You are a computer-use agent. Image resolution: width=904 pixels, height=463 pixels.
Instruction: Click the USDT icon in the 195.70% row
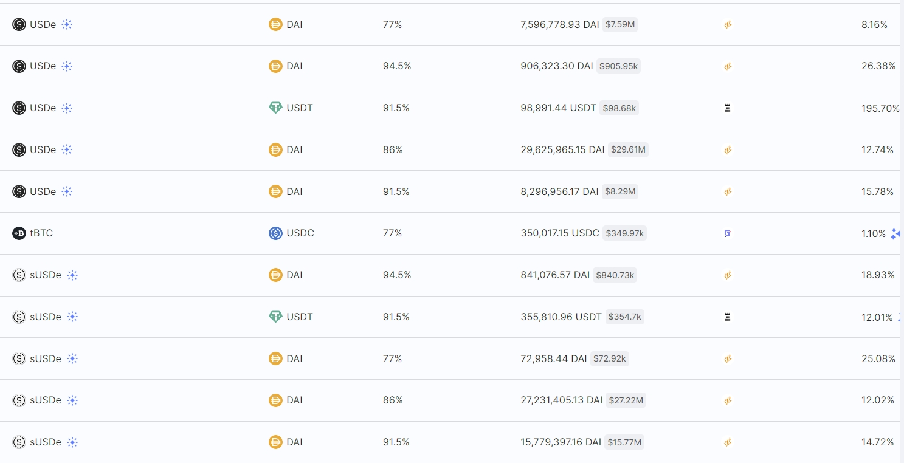pos(275,108)
